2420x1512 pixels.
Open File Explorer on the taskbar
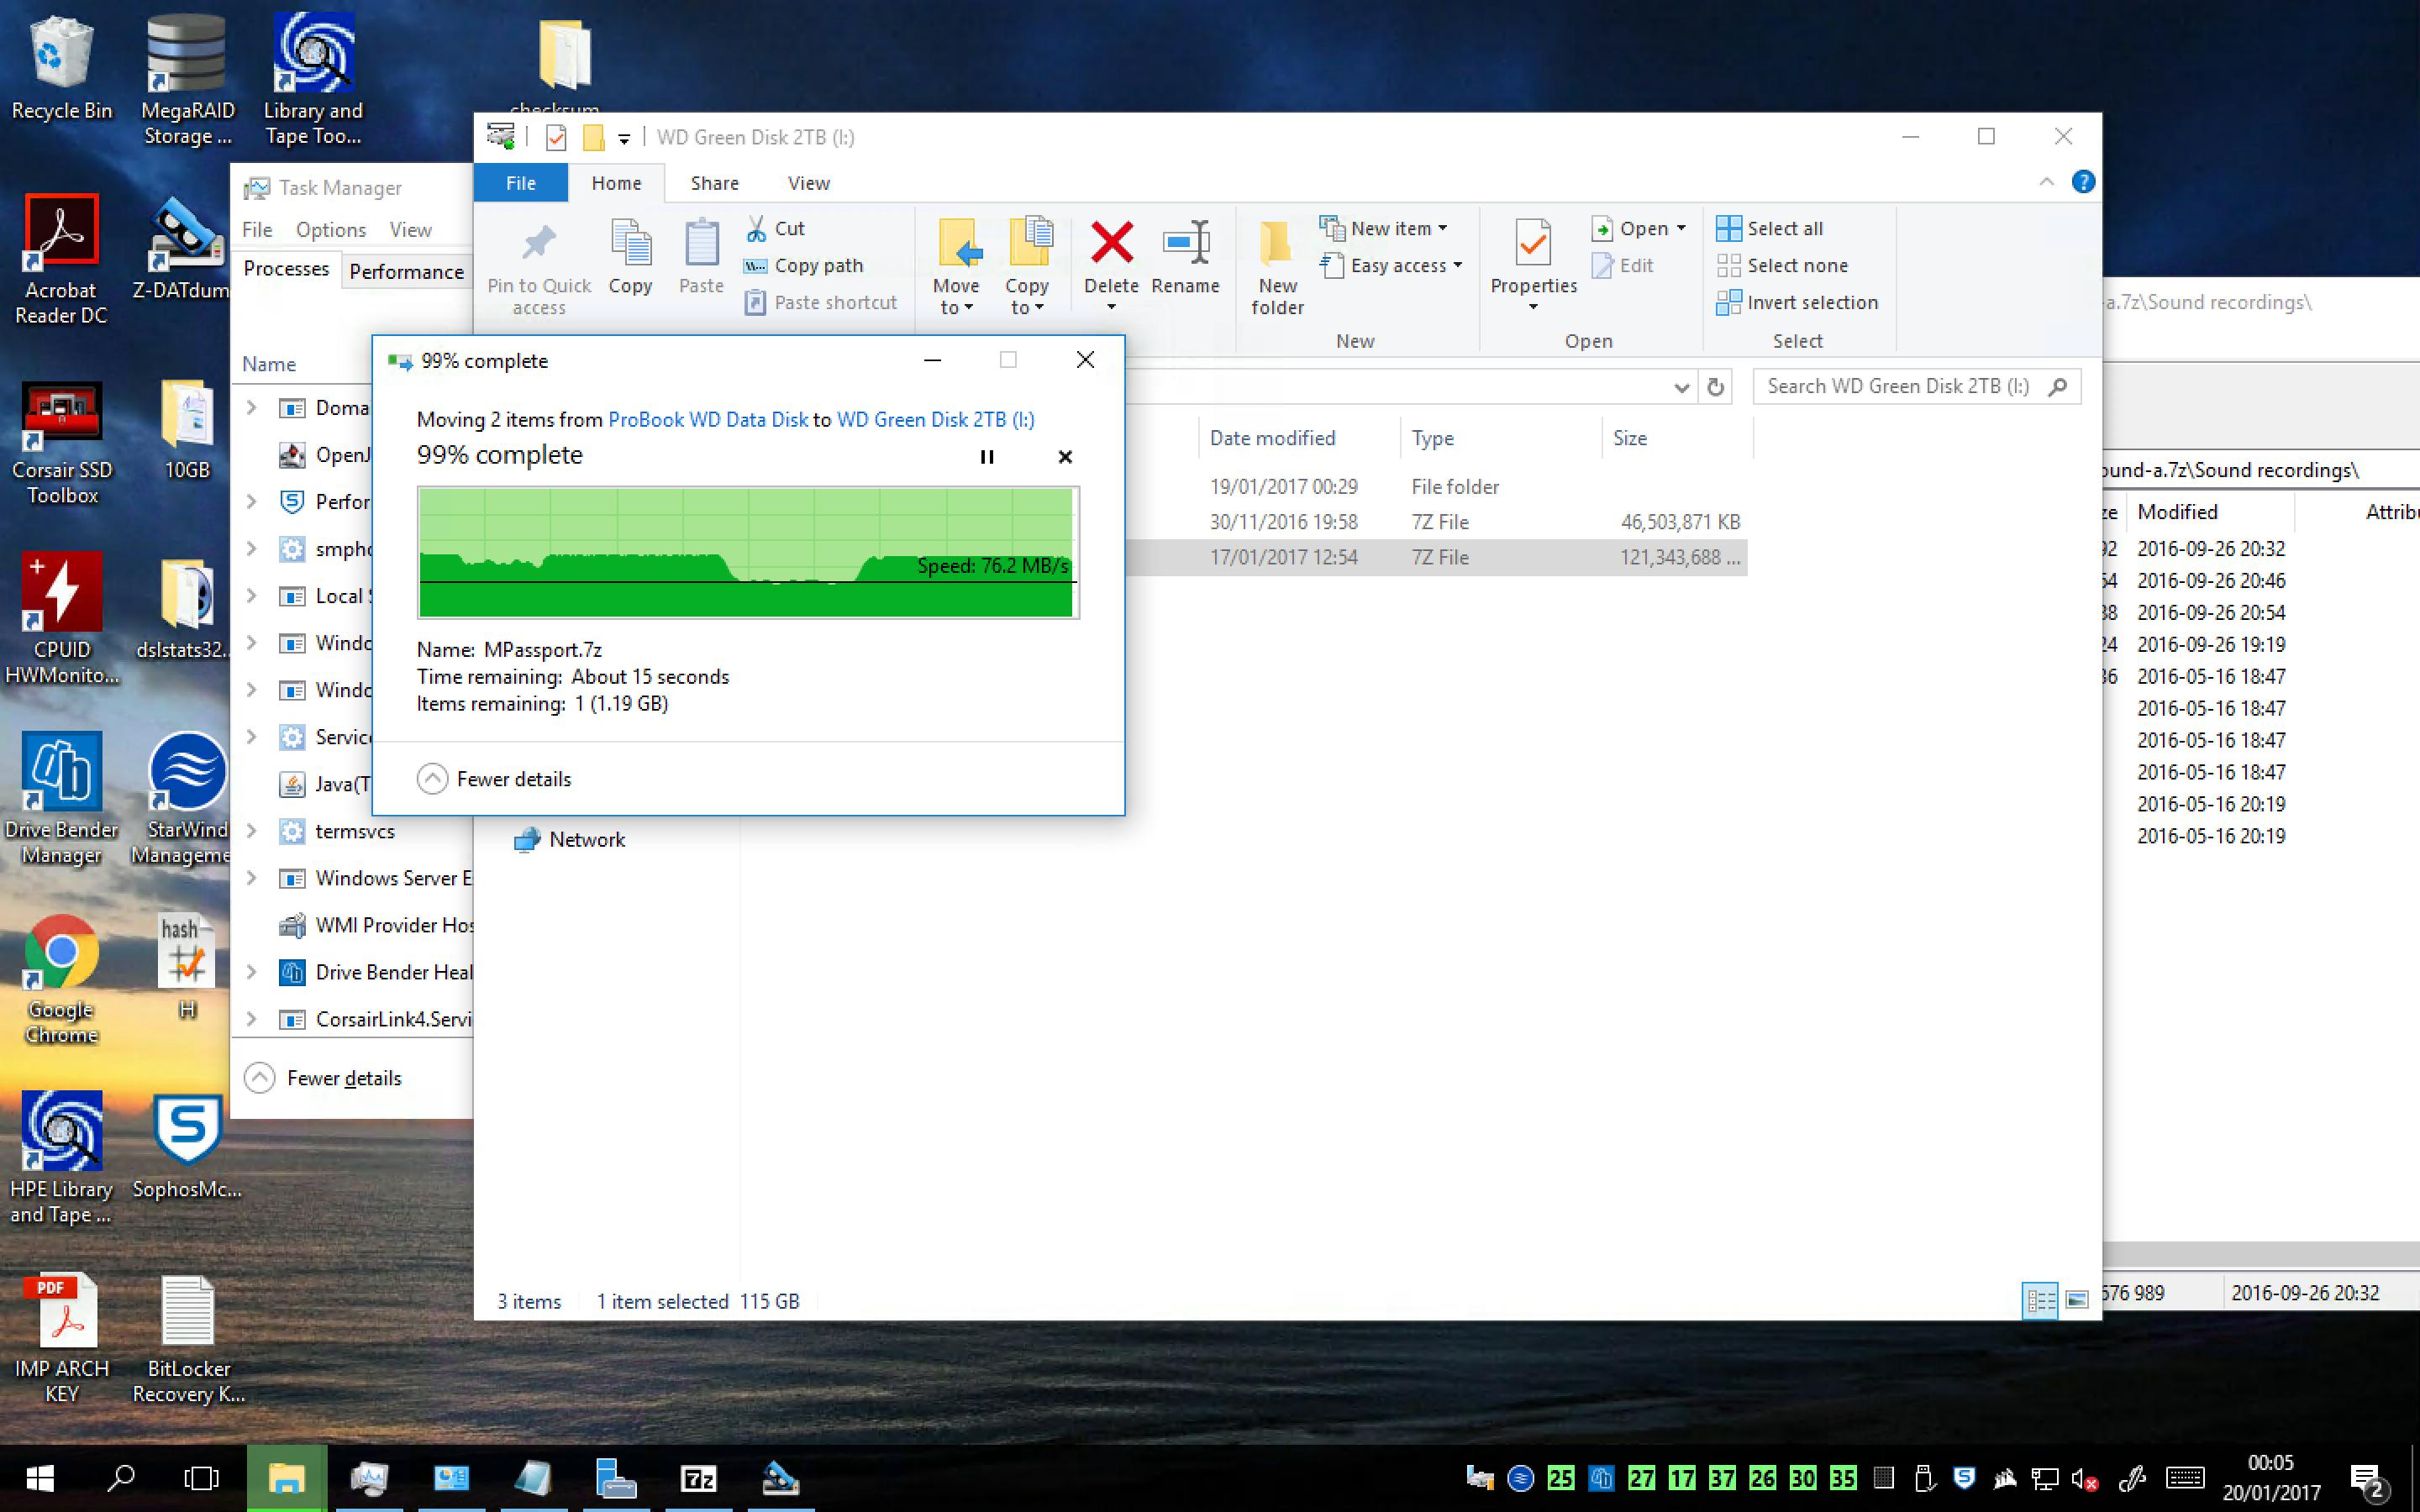pyautogui.click(x=286, y=1478)
